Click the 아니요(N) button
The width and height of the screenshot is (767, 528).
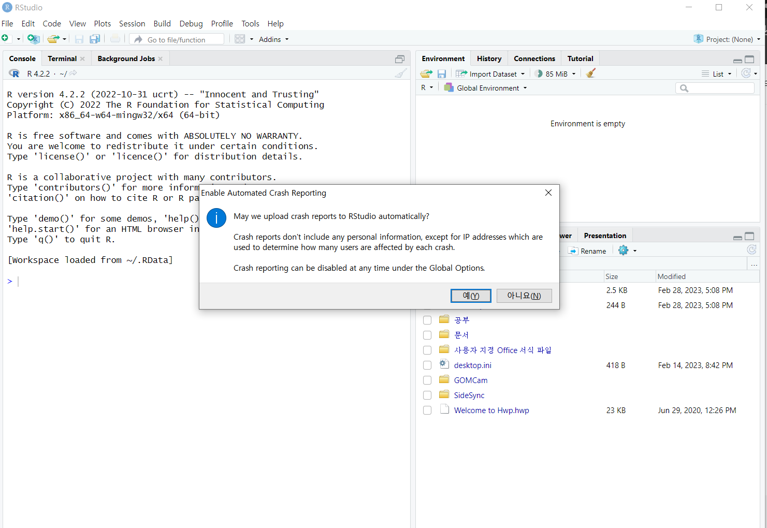tap(524, 296)
